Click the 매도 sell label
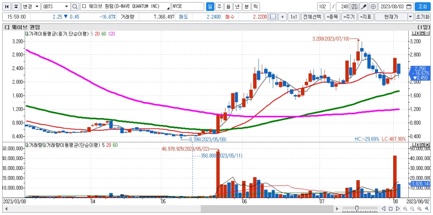This screenshot has width=433, height=215. (x=183, y=17)
